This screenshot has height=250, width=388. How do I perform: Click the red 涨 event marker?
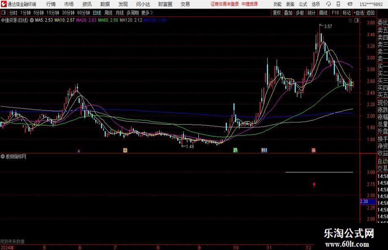point(314,150)
